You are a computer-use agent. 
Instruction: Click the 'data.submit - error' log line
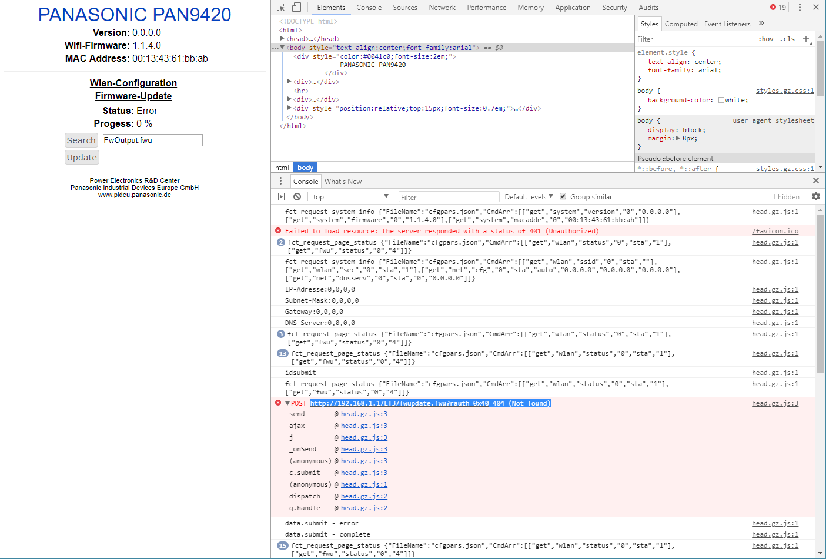(x=322, y=523)
